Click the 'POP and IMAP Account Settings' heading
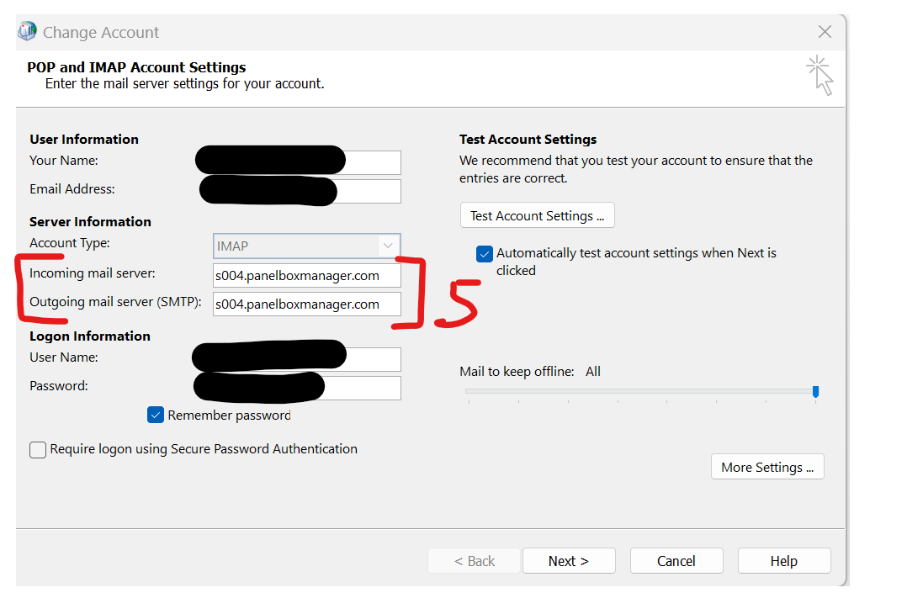Image resolution: width=907 pixels, height=614 pixels. click(x=136, y=67)
